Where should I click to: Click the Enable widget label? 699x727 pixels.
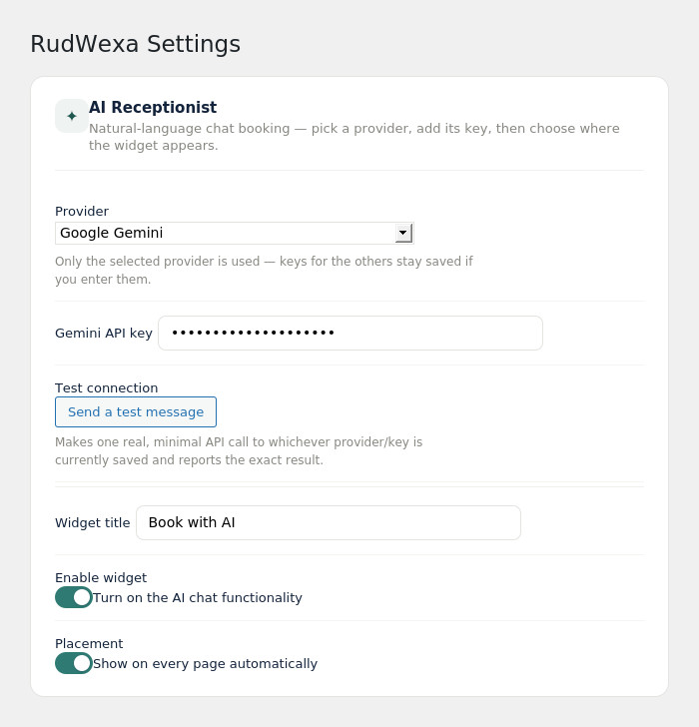click(x=101, y=577)
